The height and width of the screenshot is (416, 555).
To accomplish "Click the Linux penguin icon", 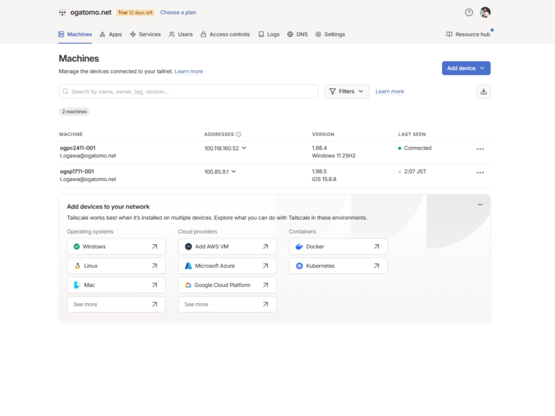I will 77,266.
